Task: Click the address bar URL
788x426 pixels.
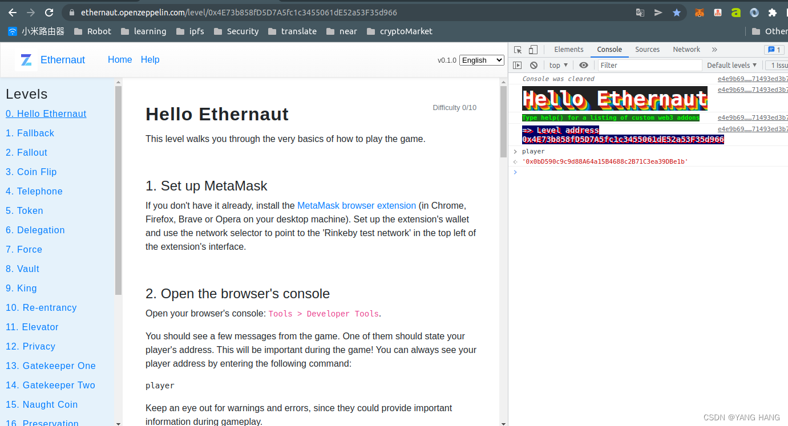Action: tap(239, 13)
